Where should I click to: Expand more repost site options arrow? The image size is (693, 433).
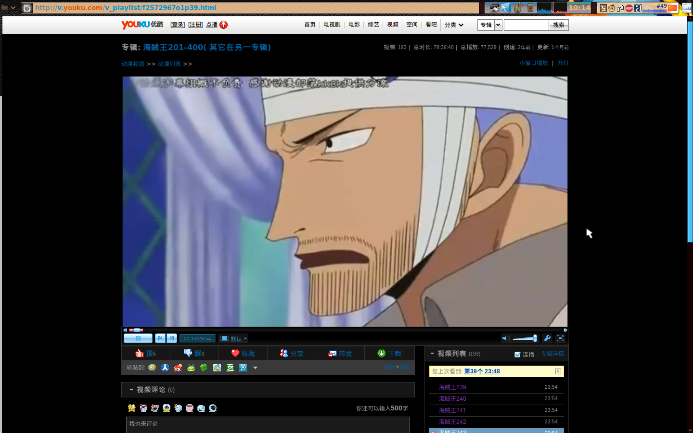click(x=256, y=368)
